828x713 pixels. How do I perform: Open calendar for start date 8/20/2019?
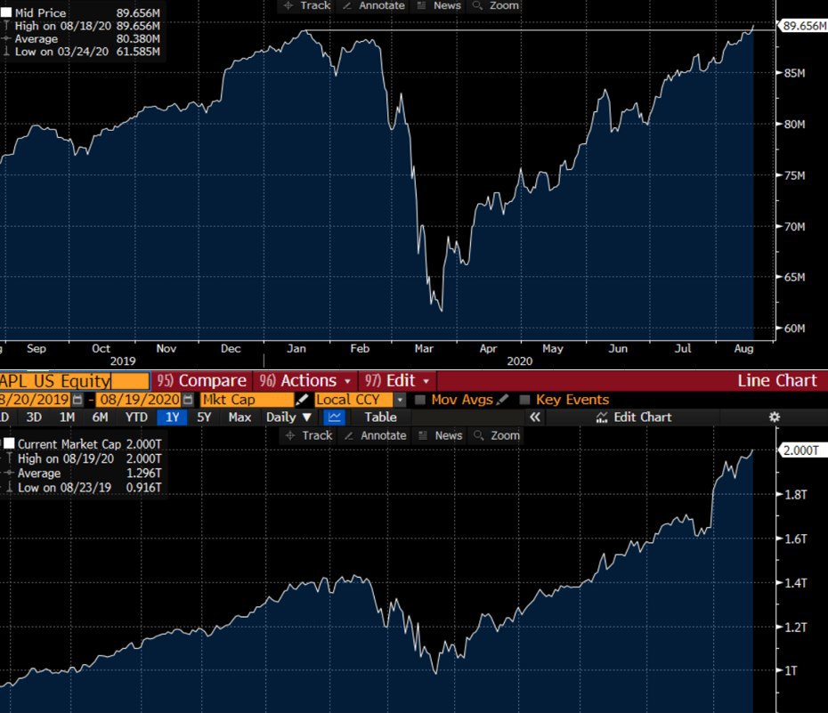tap(77, 400)
